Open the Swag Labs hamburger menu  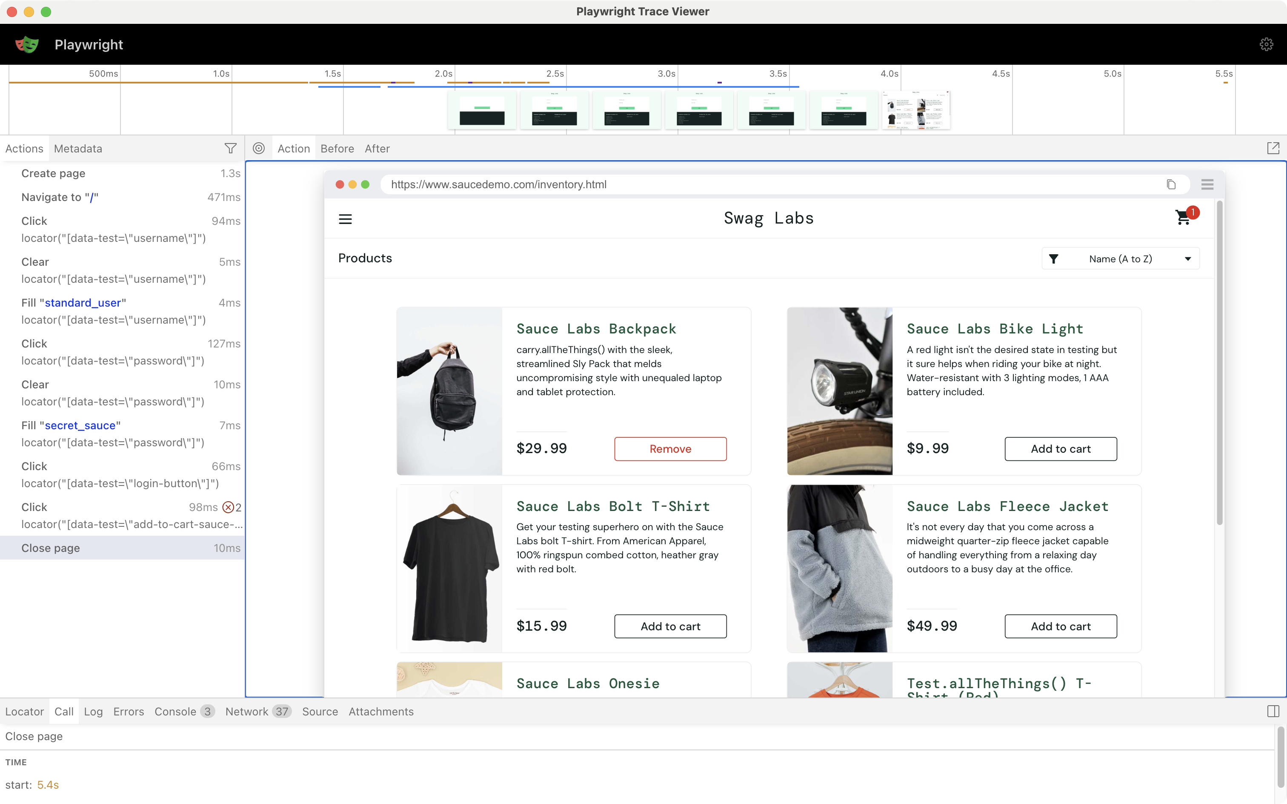coord(346,219)
